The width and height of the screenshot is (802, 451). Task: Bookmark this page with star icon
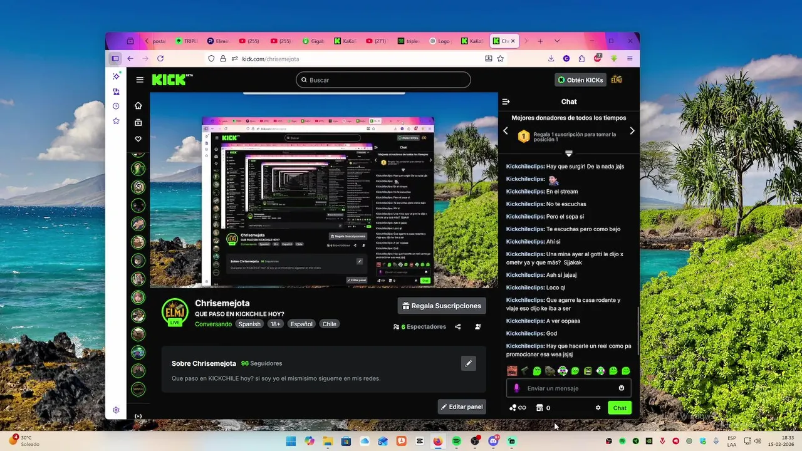point(501,58)
